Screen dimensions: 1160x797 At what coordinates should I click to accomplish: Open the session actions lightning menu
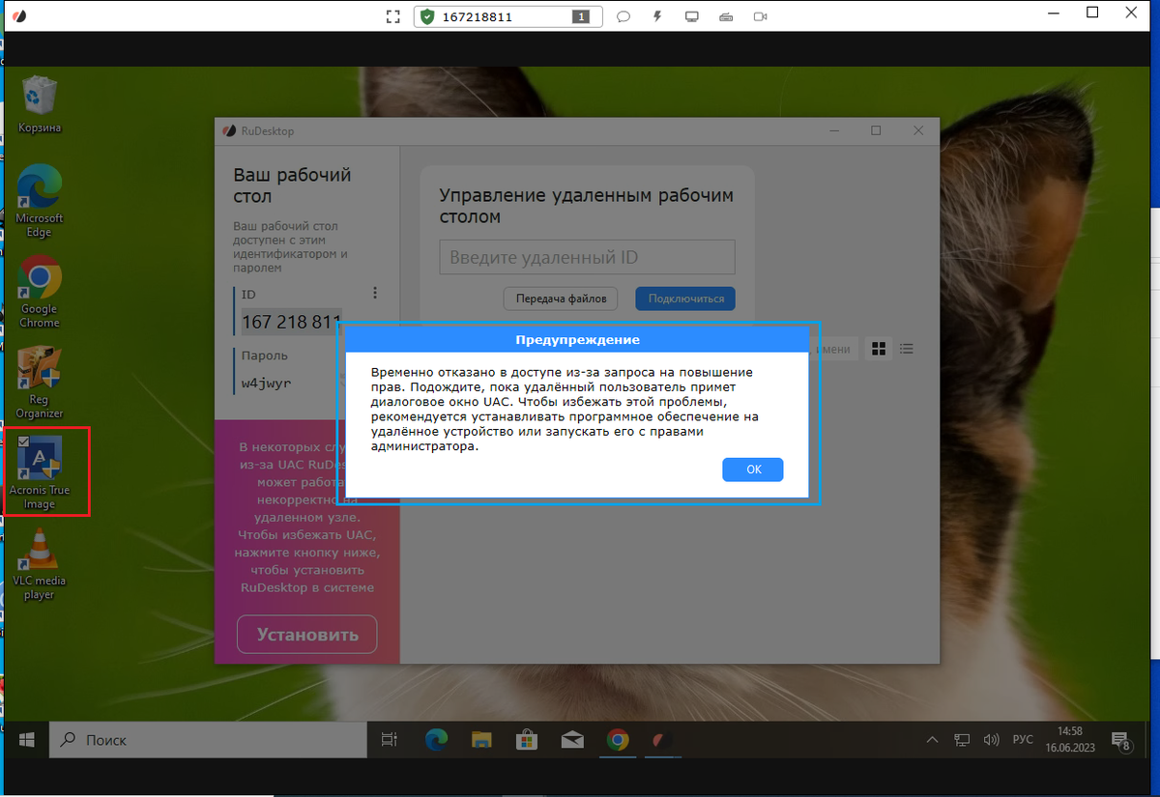pos(657,16)
